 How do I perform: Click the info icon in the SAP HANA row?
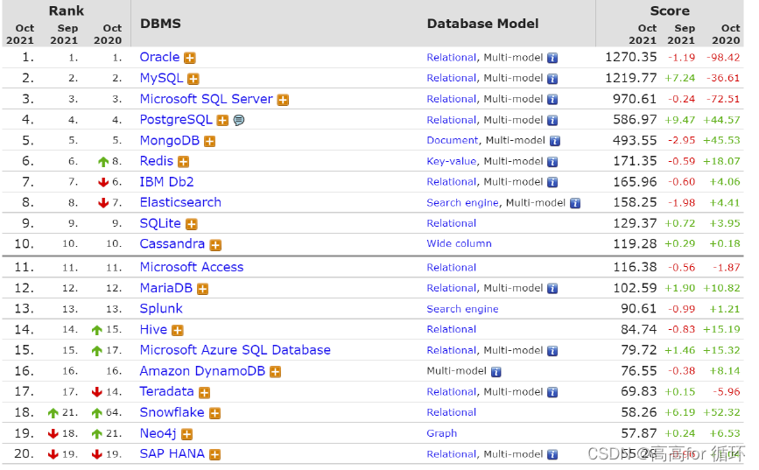(552, 455)
